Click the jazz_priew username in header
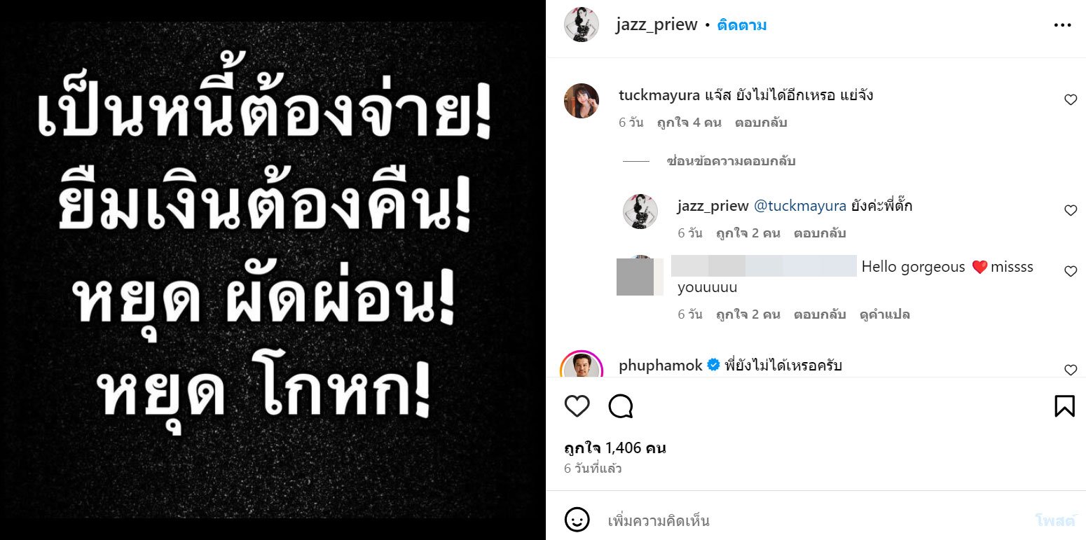Screen dimensions: 1086x540 [657, 25]
